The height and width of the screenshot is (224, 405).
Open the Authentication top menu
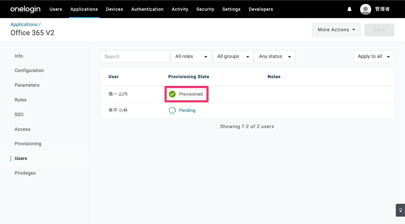147,9
